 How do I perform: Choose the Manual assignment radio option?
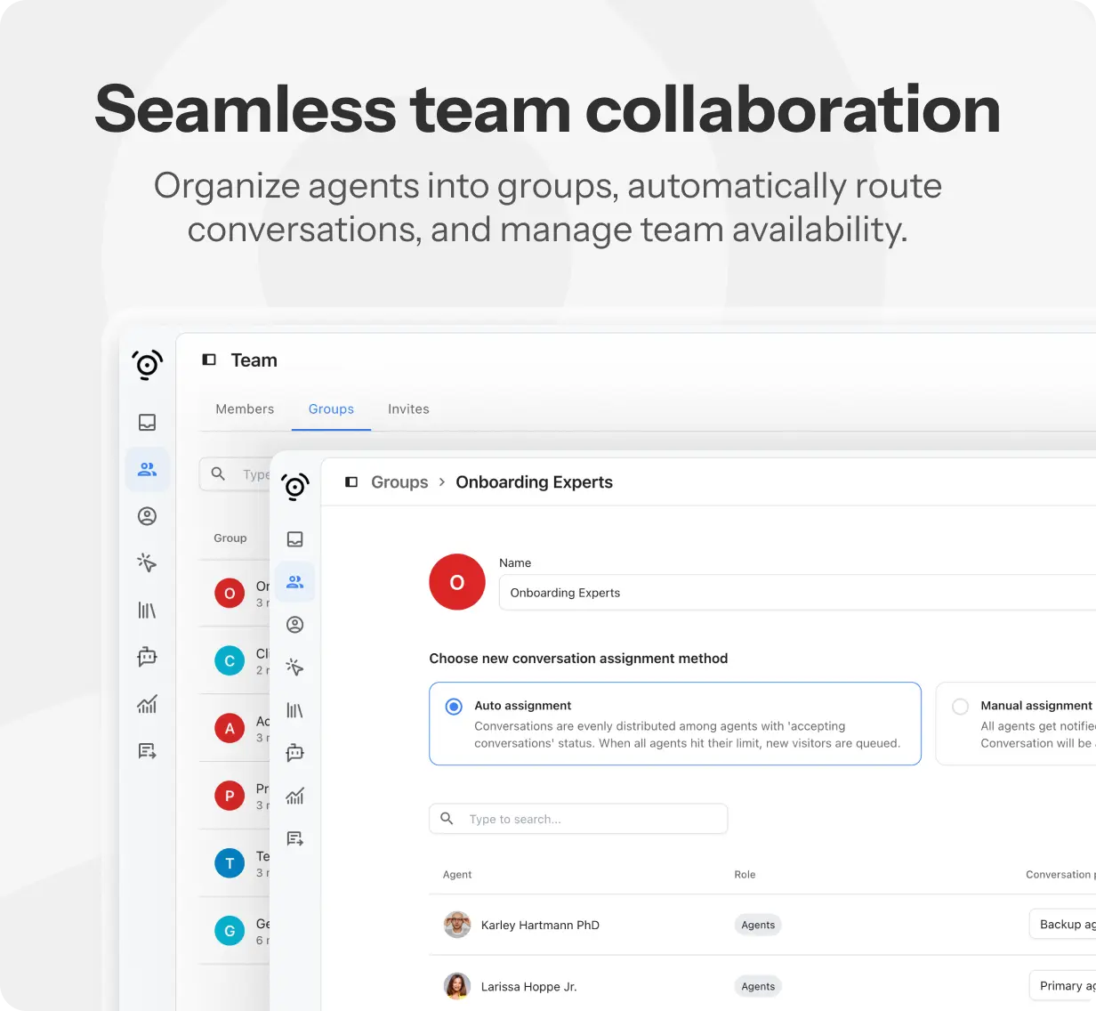pyautogui.click(x=960, y=707)
